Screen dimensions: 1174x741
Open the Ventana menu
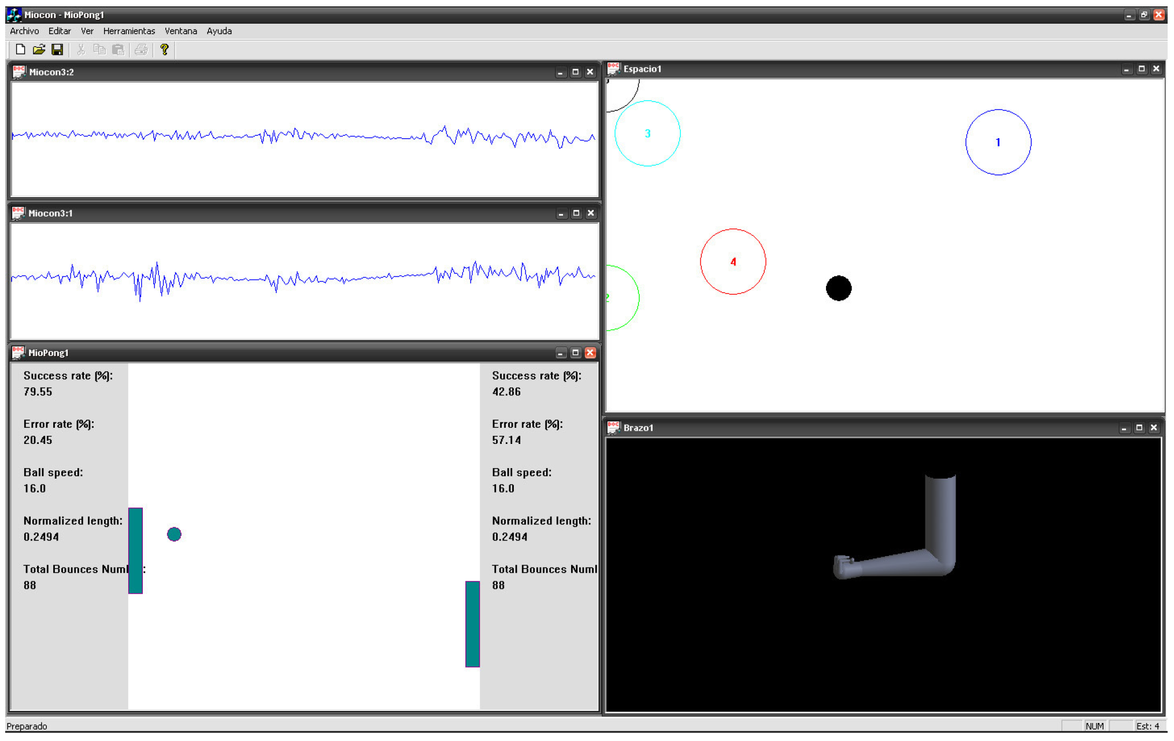(x=180, y=31)
